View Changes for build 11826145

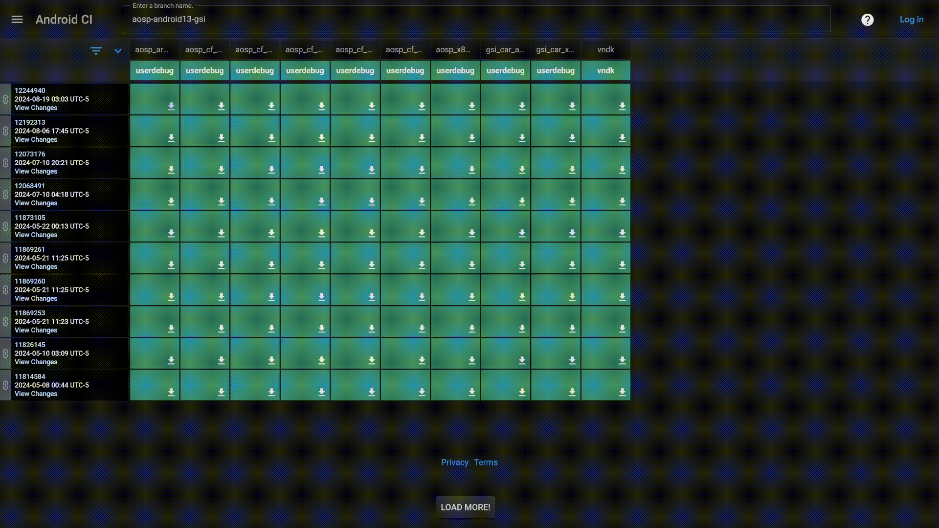coord(36,362)
